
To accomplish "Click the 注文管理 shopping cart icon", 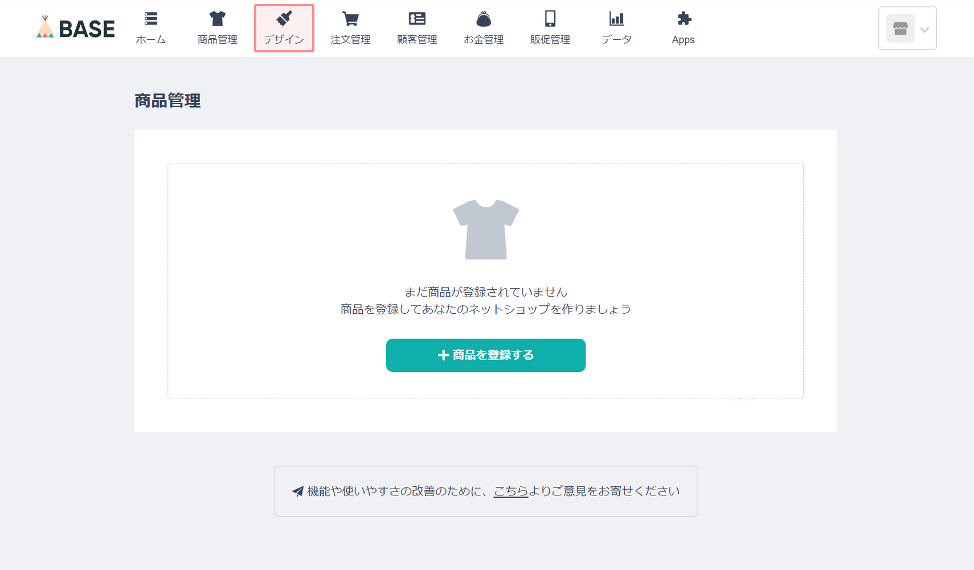I will click(x=351, y=18).
